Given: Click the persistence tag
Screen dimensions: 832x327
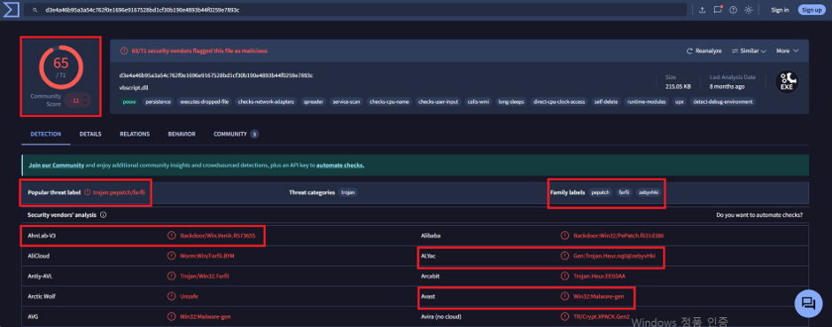Looking at the screenshot, I should point(158,101).
